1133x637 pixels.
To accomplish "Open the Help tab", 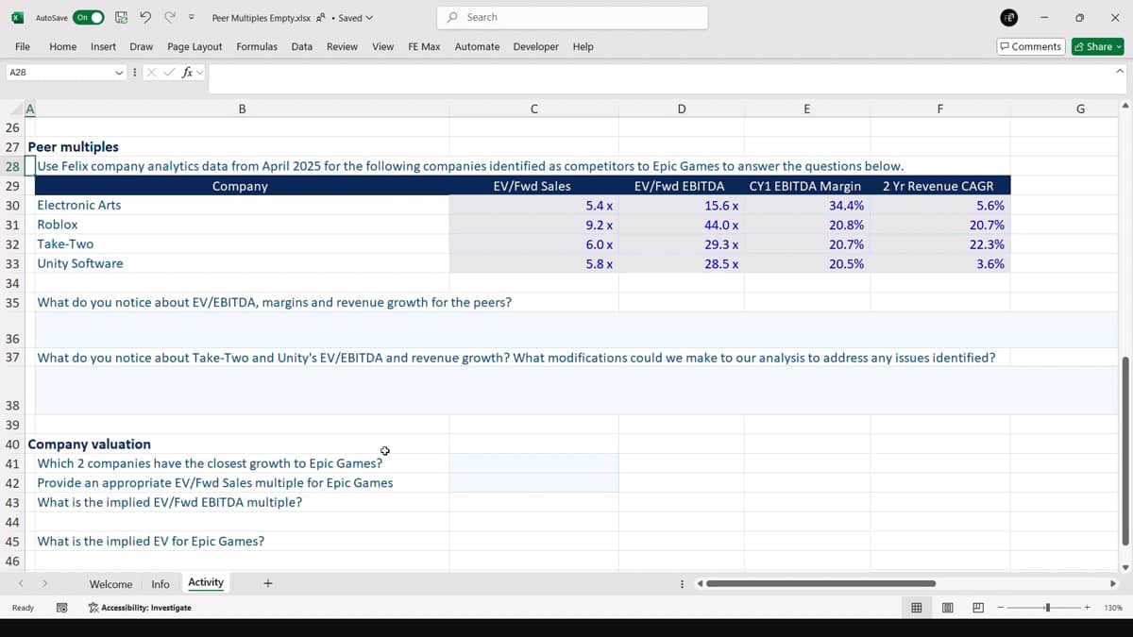I will 583,46.
